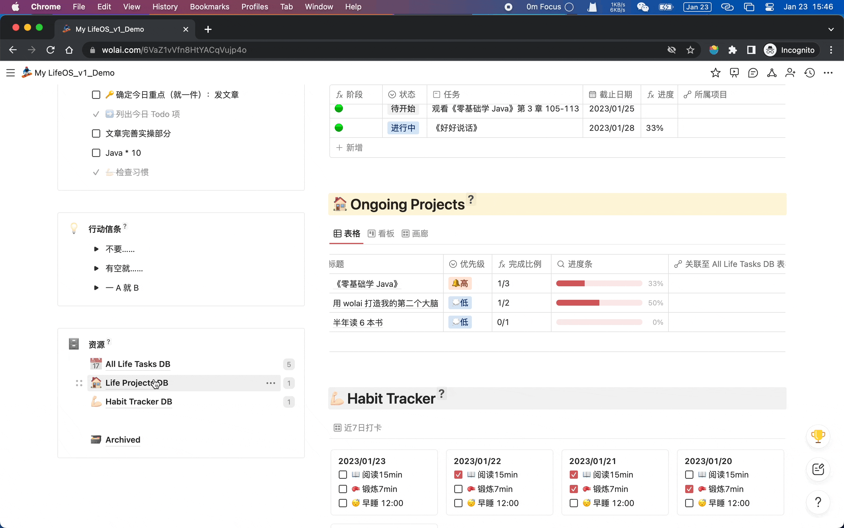Switch to the 看板 view tab
This screenshot has height=528, width=844.
point(381,233)
